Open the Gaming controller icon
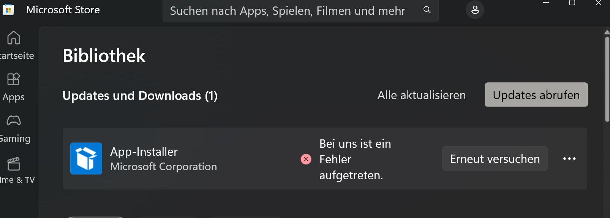Viewport: 610px width, 218px height. [x=14, y=121]
